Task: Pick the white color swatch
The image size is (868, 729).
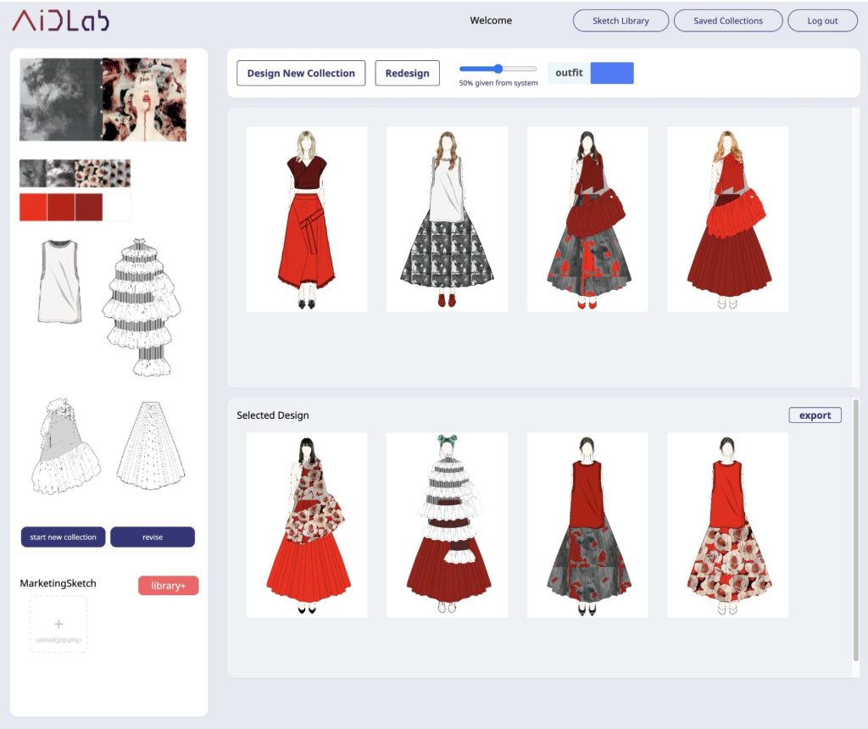Action: click(x=117, y=207)
